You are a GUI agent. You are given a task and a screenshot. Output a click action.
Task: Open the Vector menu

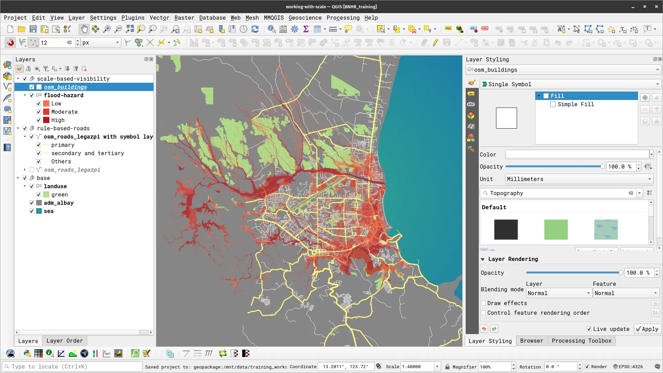(159, 18)
